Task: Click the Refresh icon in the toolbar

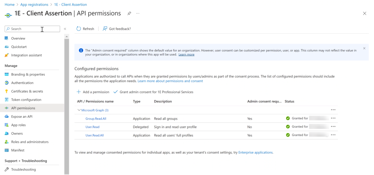Action: (x=79, y=29)
